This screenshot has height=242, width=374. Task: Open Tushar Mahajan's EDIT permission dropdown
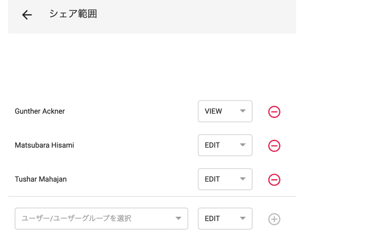click(x=225, y=179)
